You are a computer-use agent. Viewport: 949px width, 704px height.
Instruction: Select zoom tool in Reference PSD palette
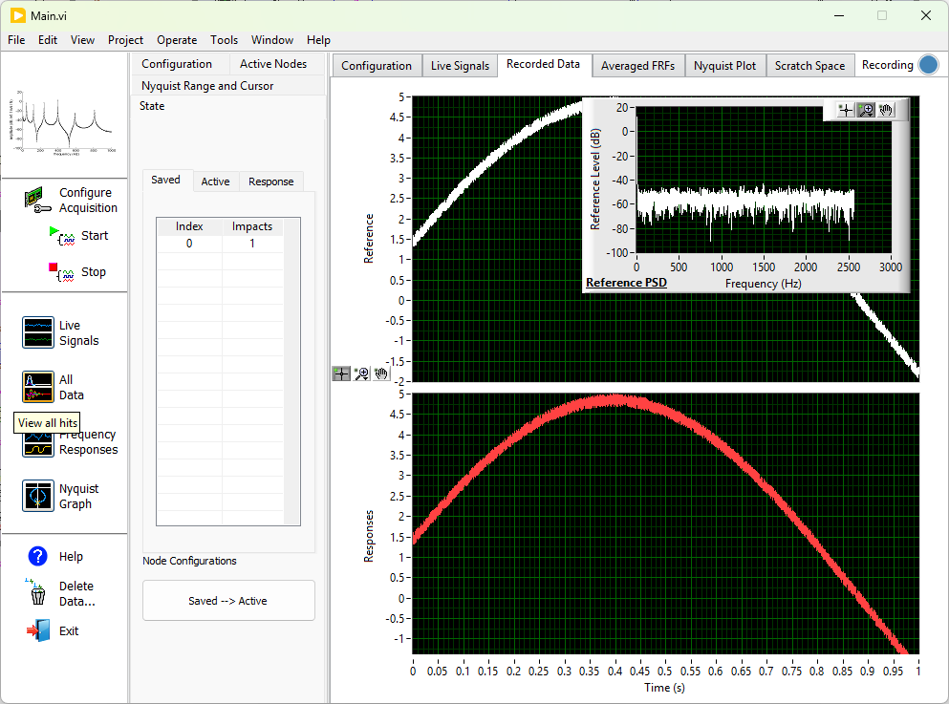866,110
